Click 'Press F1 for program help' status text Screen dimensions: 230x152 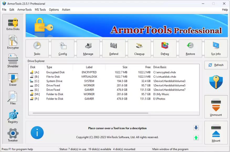point(17,149)
